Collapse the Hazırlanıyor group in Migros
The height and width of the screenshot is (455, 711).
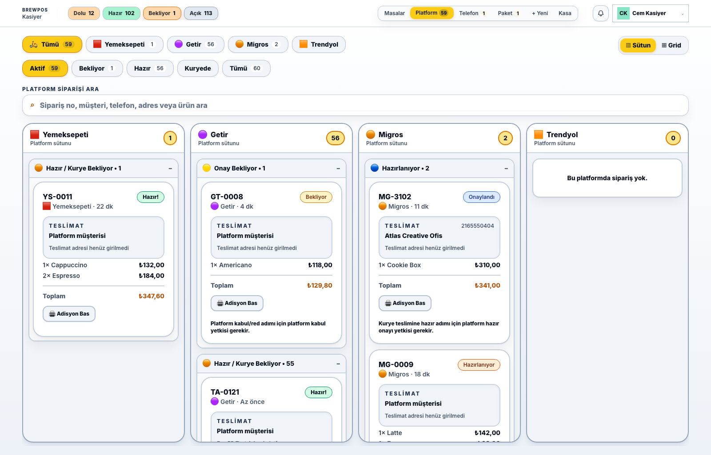[506, 168]
